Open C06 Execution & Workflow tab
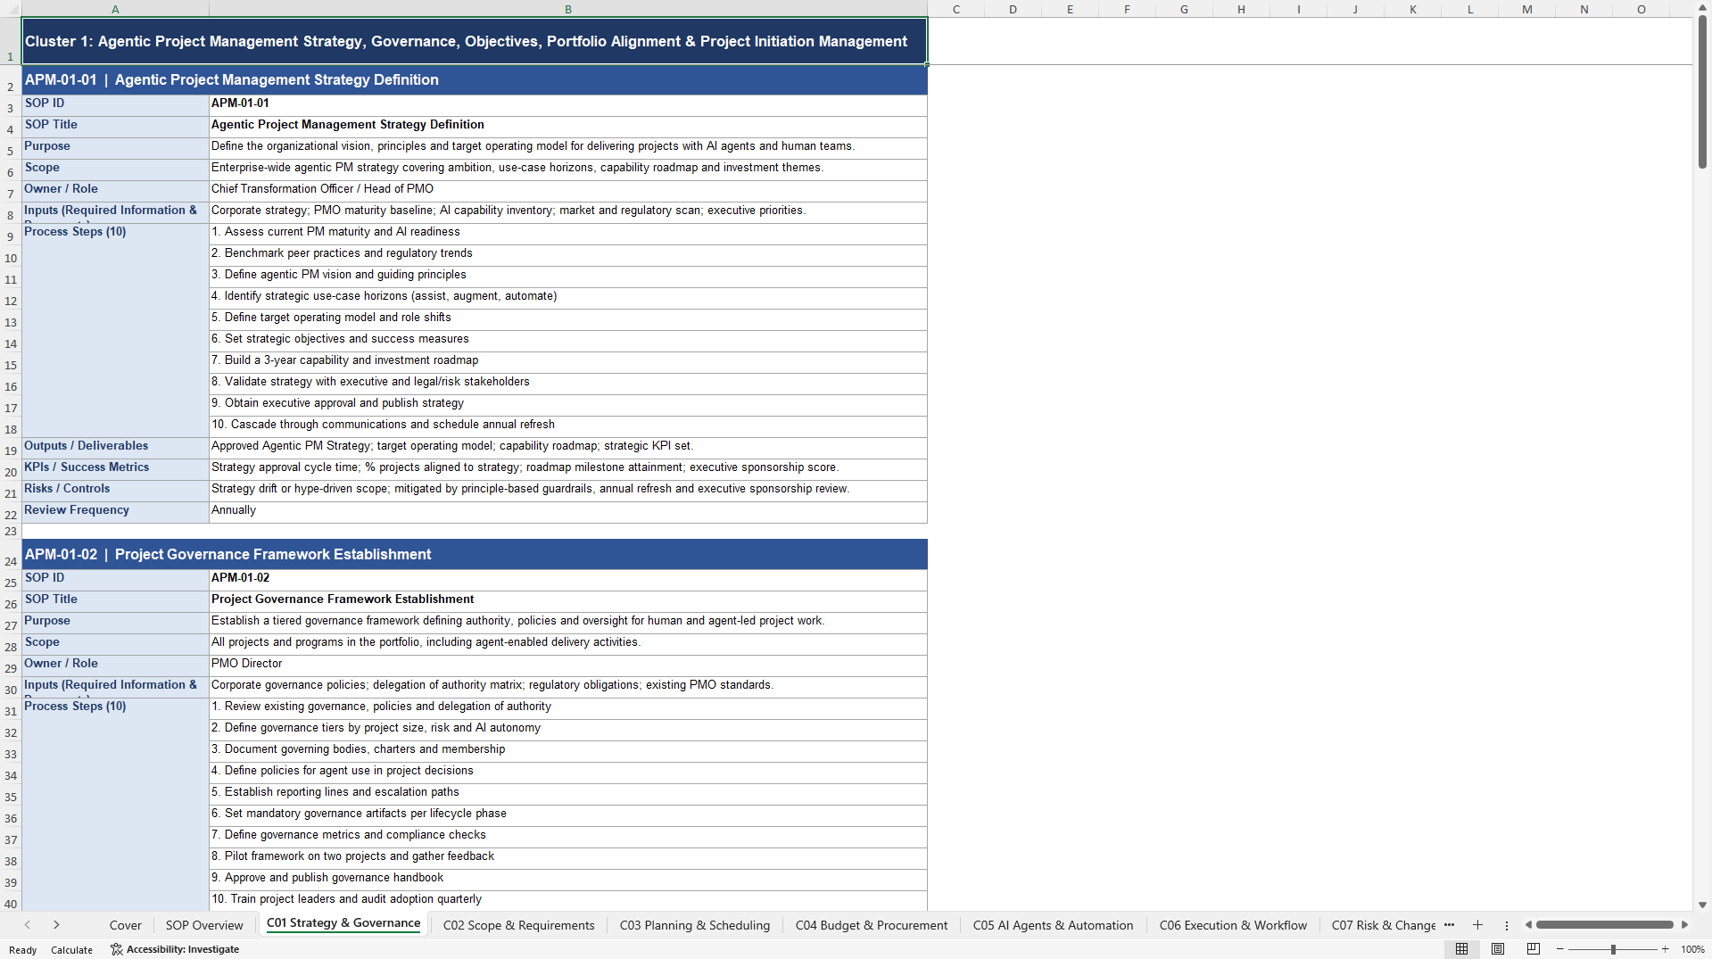Viewport: 1712px width, 959px height. coord(1233,925)
